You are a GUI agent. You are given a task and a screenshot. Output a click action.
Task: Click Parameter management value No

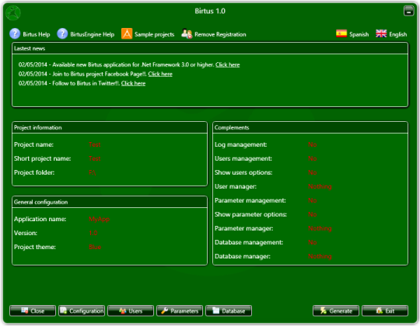313,200
